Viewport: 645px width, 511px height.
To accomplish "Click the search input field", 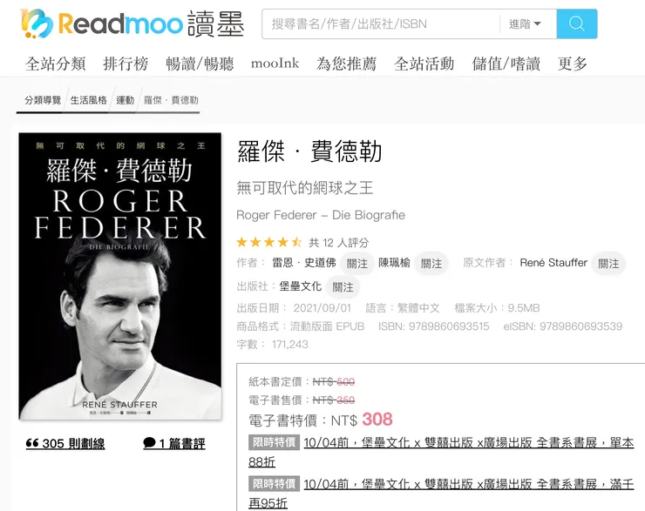I will (x=381, y=24).
